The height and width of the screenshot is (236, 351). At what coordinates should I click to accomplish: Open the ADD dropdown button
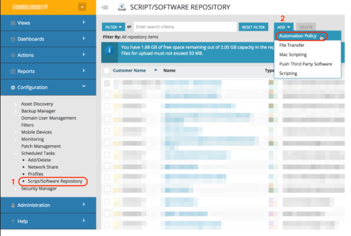(x=284, y=27)
